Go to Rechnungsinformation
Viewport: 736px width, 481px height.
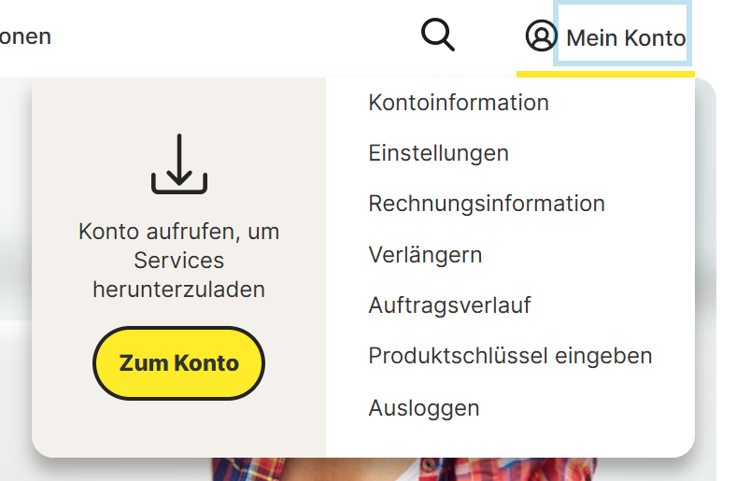coord(487,203)
